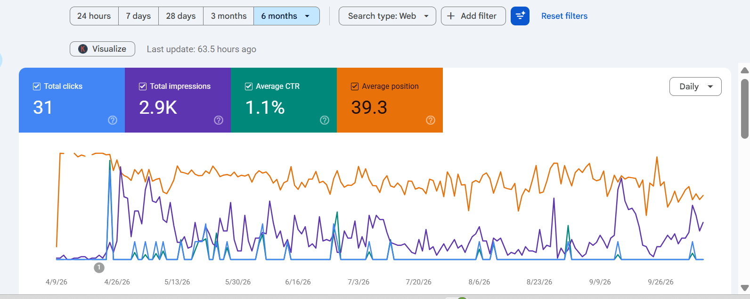The height and width of the screenshot is (299, 750).
Task: Click the annotation marker numbered 1 on chart
Action: [x=99, y=268]
